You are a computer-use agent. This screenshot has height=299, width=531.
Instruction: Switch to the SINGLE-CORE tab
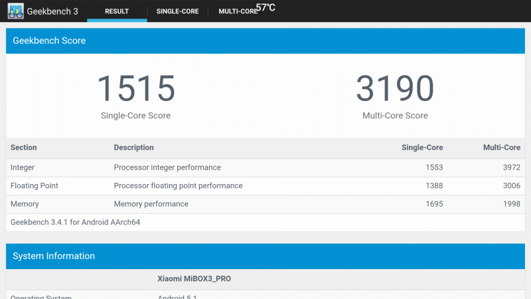click(x=177, y=11)
